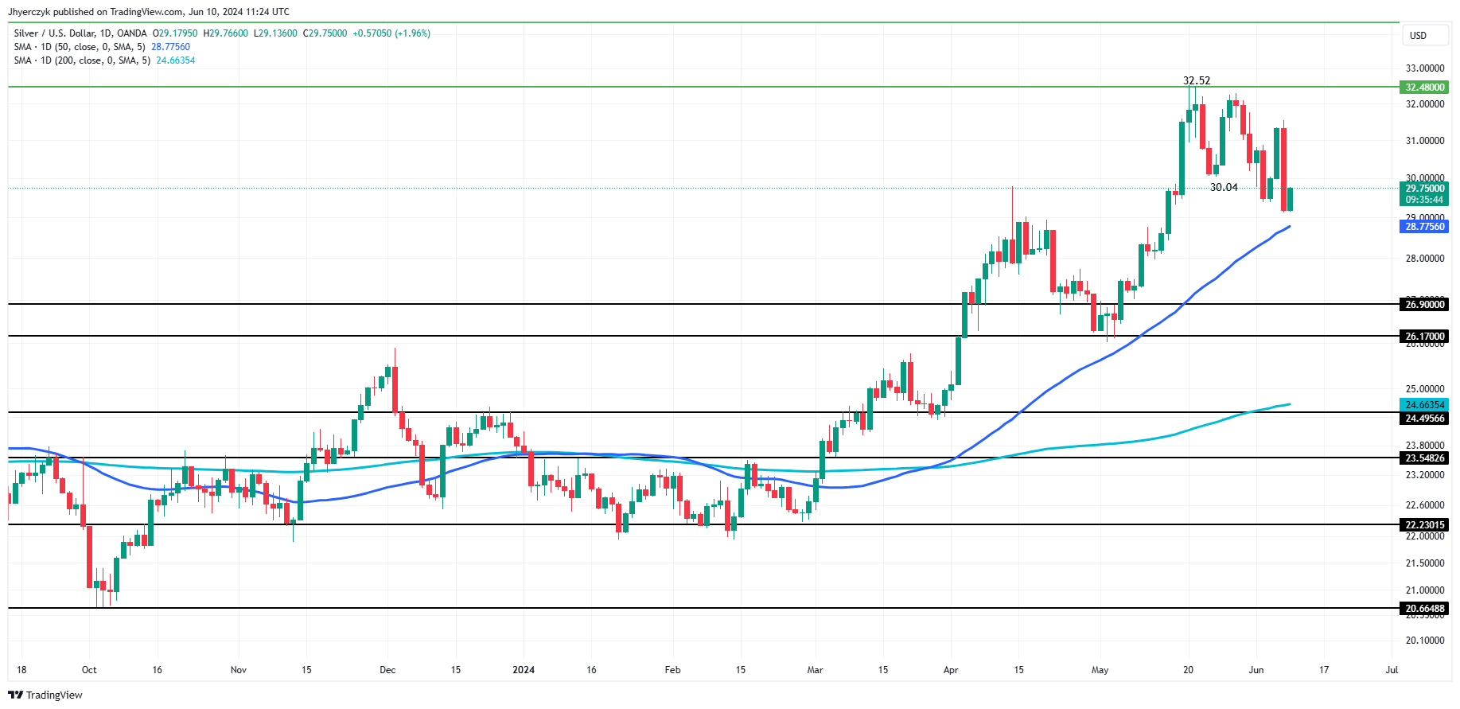Screen dimensions: 1460x709
Task: Select the 26.90000 horizontal line label
Action: [x=1424, y=305]
